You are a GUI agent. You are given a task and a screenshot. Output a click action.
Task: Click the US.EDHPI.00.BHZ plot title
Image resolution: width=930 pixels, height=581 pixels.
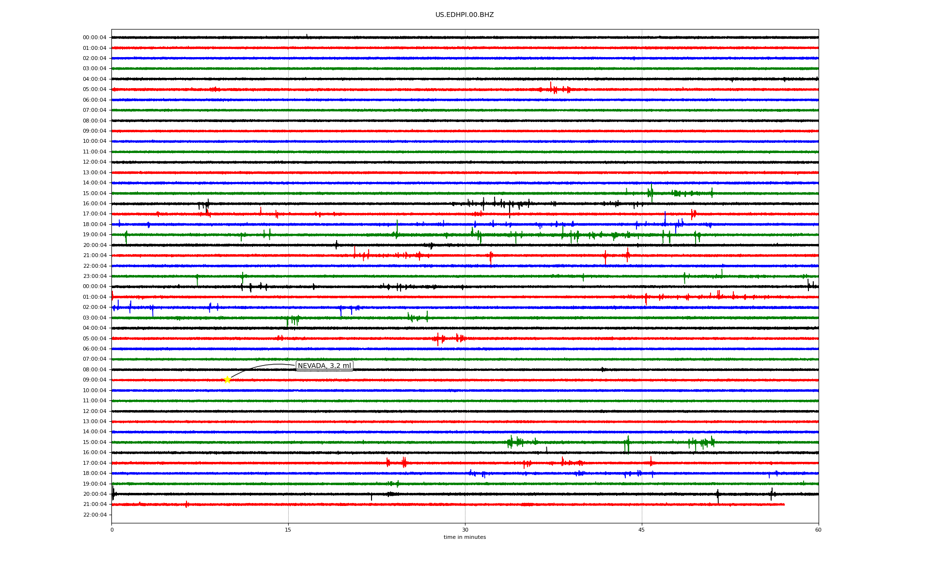coord(465,15)
